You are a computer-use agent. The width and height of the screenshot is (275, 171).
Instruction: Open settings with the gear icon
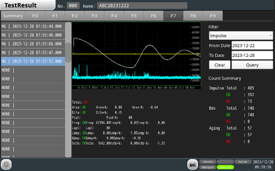tap(6, 164)
